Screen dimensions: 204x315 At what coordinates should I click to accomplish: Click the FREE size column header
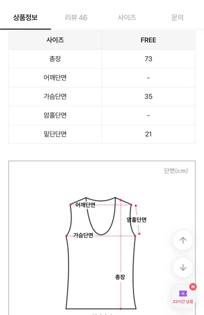(x=148, y=40)
